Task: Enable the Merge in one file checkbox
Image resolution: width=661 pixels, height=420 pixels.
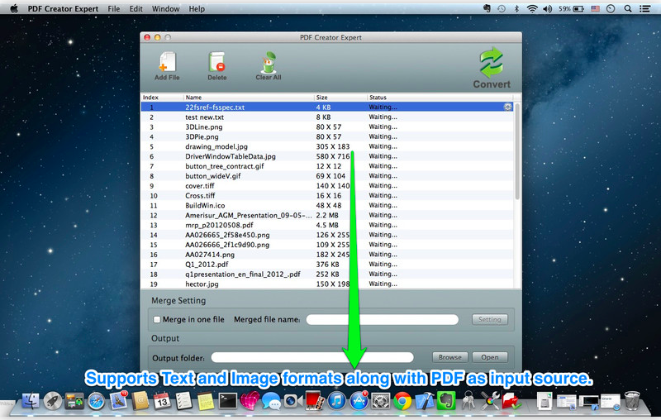Action: coord(157,320)
